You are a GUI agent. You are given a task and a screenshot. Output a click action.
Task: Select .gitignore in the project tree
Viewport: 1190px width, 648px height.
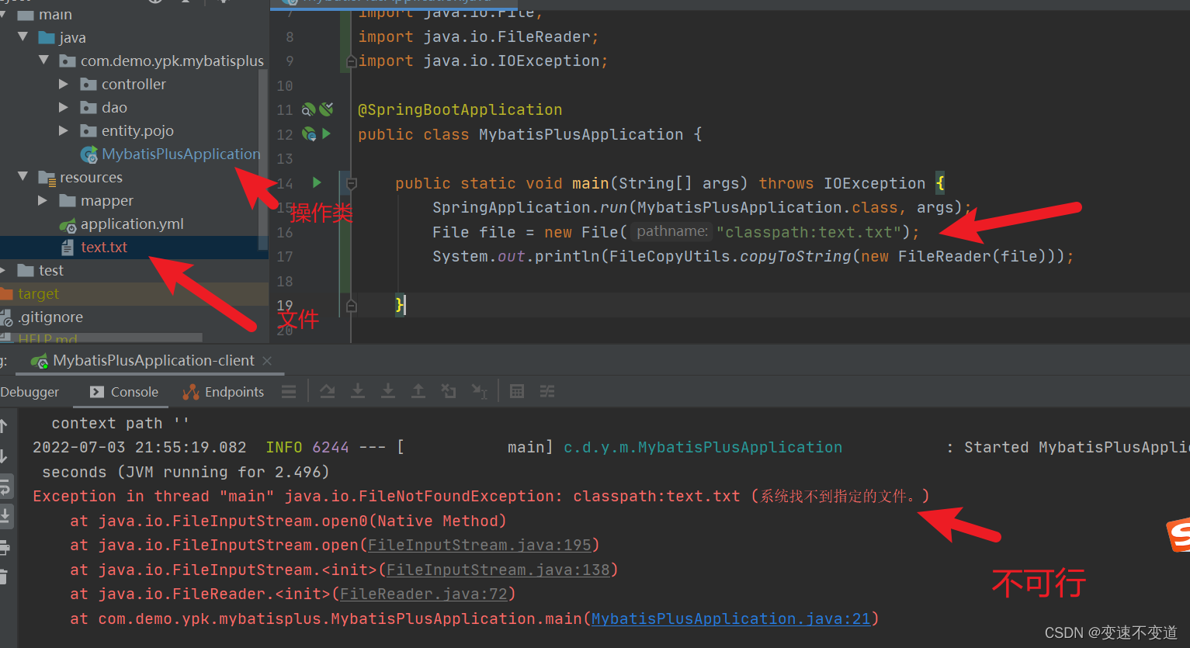pos(51,317)
